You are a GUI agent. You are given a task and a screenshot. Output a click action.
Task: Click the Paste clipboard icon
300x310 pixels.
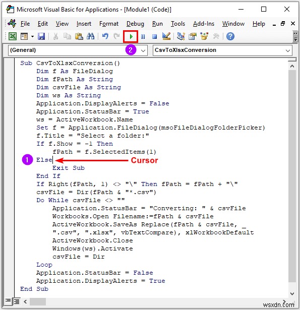pyautogui.click(x=79, y=37)
